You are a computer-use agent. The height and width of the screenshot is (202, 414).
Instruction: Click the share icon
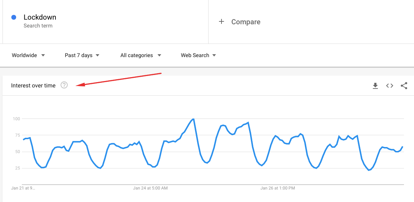404,86
